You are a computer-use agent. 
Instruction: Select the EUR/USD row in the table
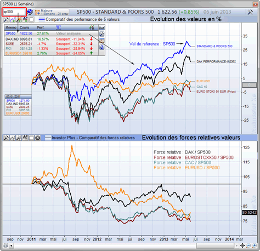point(52,53)
